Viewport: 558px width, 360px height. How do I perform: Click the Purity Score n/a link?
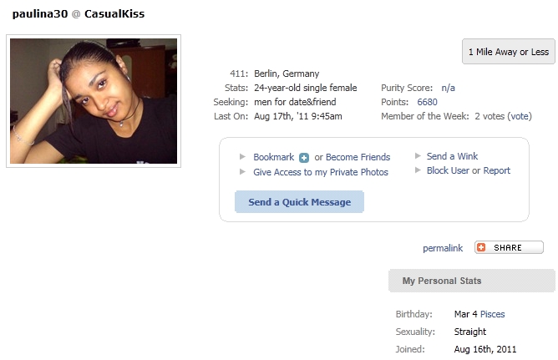pyautogui.click(x=448, y=88)
